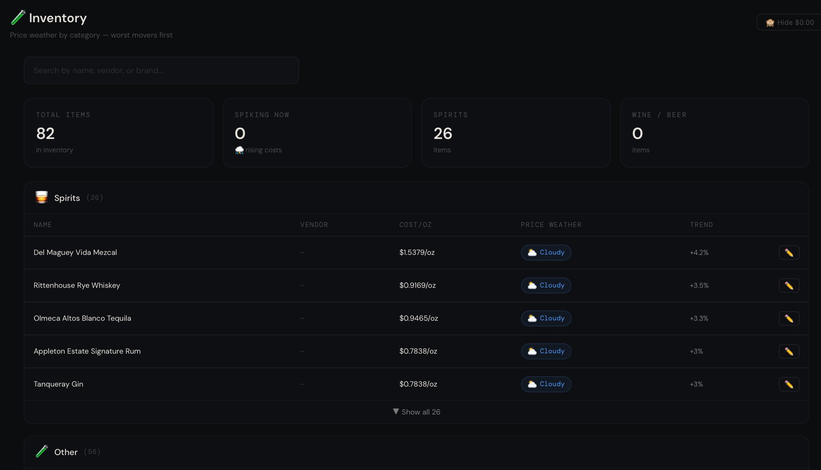This screenshot has height=470, width=821.
Task: Click the +3.5% trend value
Action: [x=699, y=285]
